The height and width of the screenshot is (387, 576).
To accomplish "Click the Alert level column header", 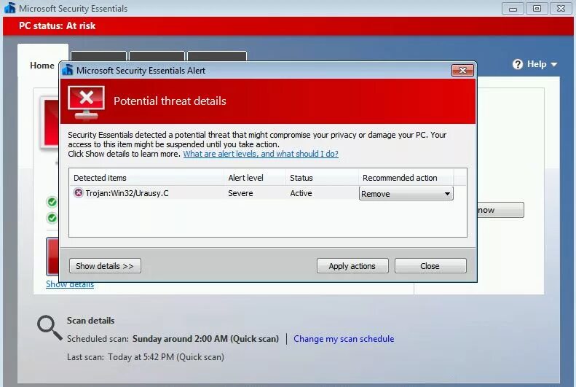I will coord(255,178).
